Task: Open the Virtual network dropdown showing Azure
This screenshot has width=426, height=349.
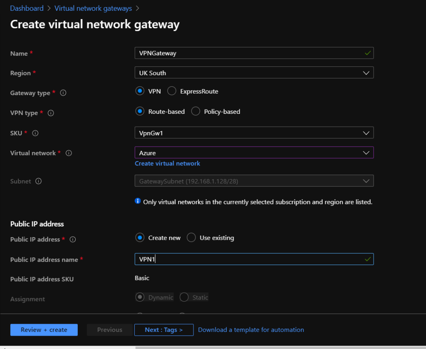Action: pos(254,153)
